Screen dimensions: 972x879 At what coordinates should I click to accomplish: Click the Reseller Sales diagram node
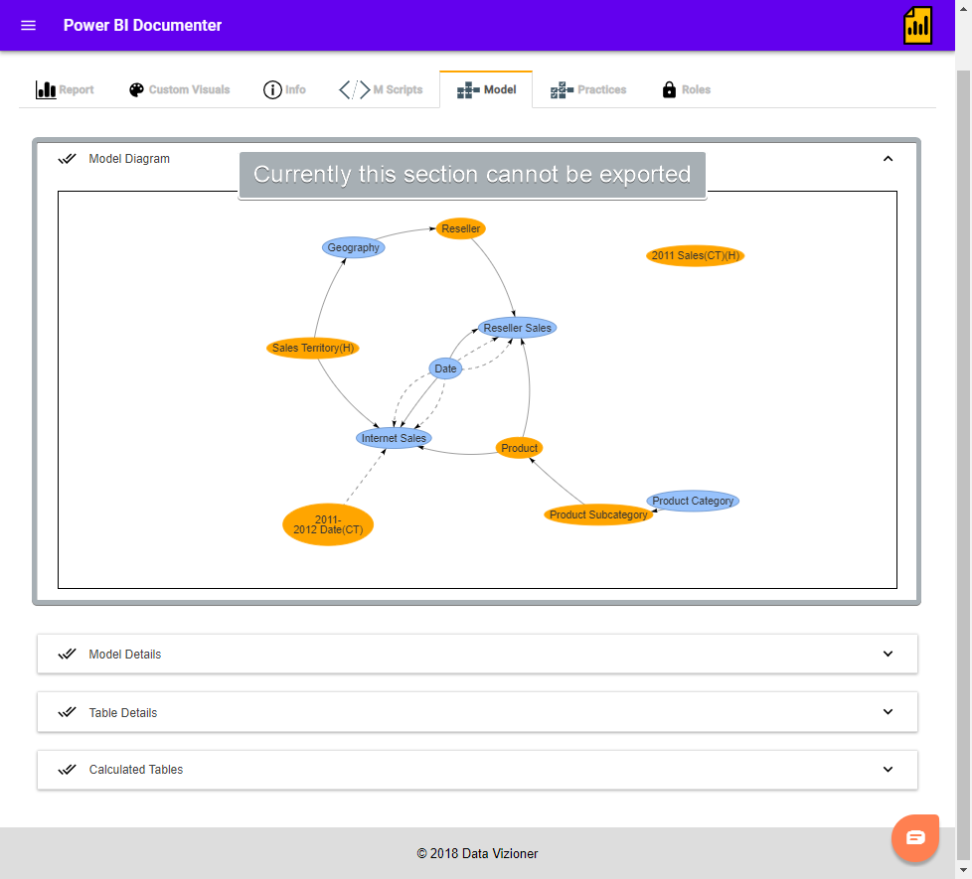(517, 328)
